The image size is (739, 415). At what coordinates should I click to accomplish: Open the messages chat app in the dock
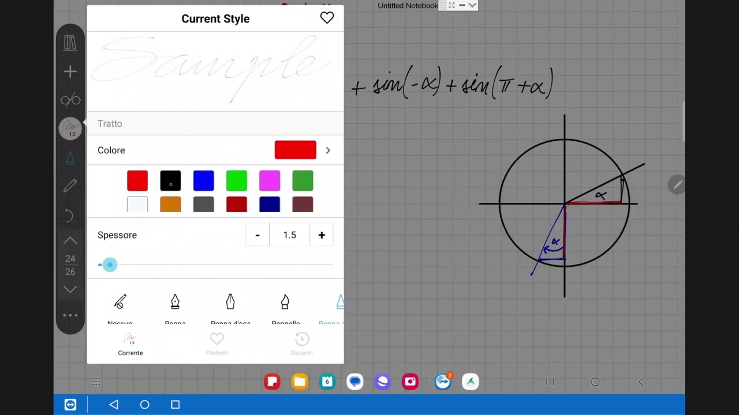[x=355, y=381]
